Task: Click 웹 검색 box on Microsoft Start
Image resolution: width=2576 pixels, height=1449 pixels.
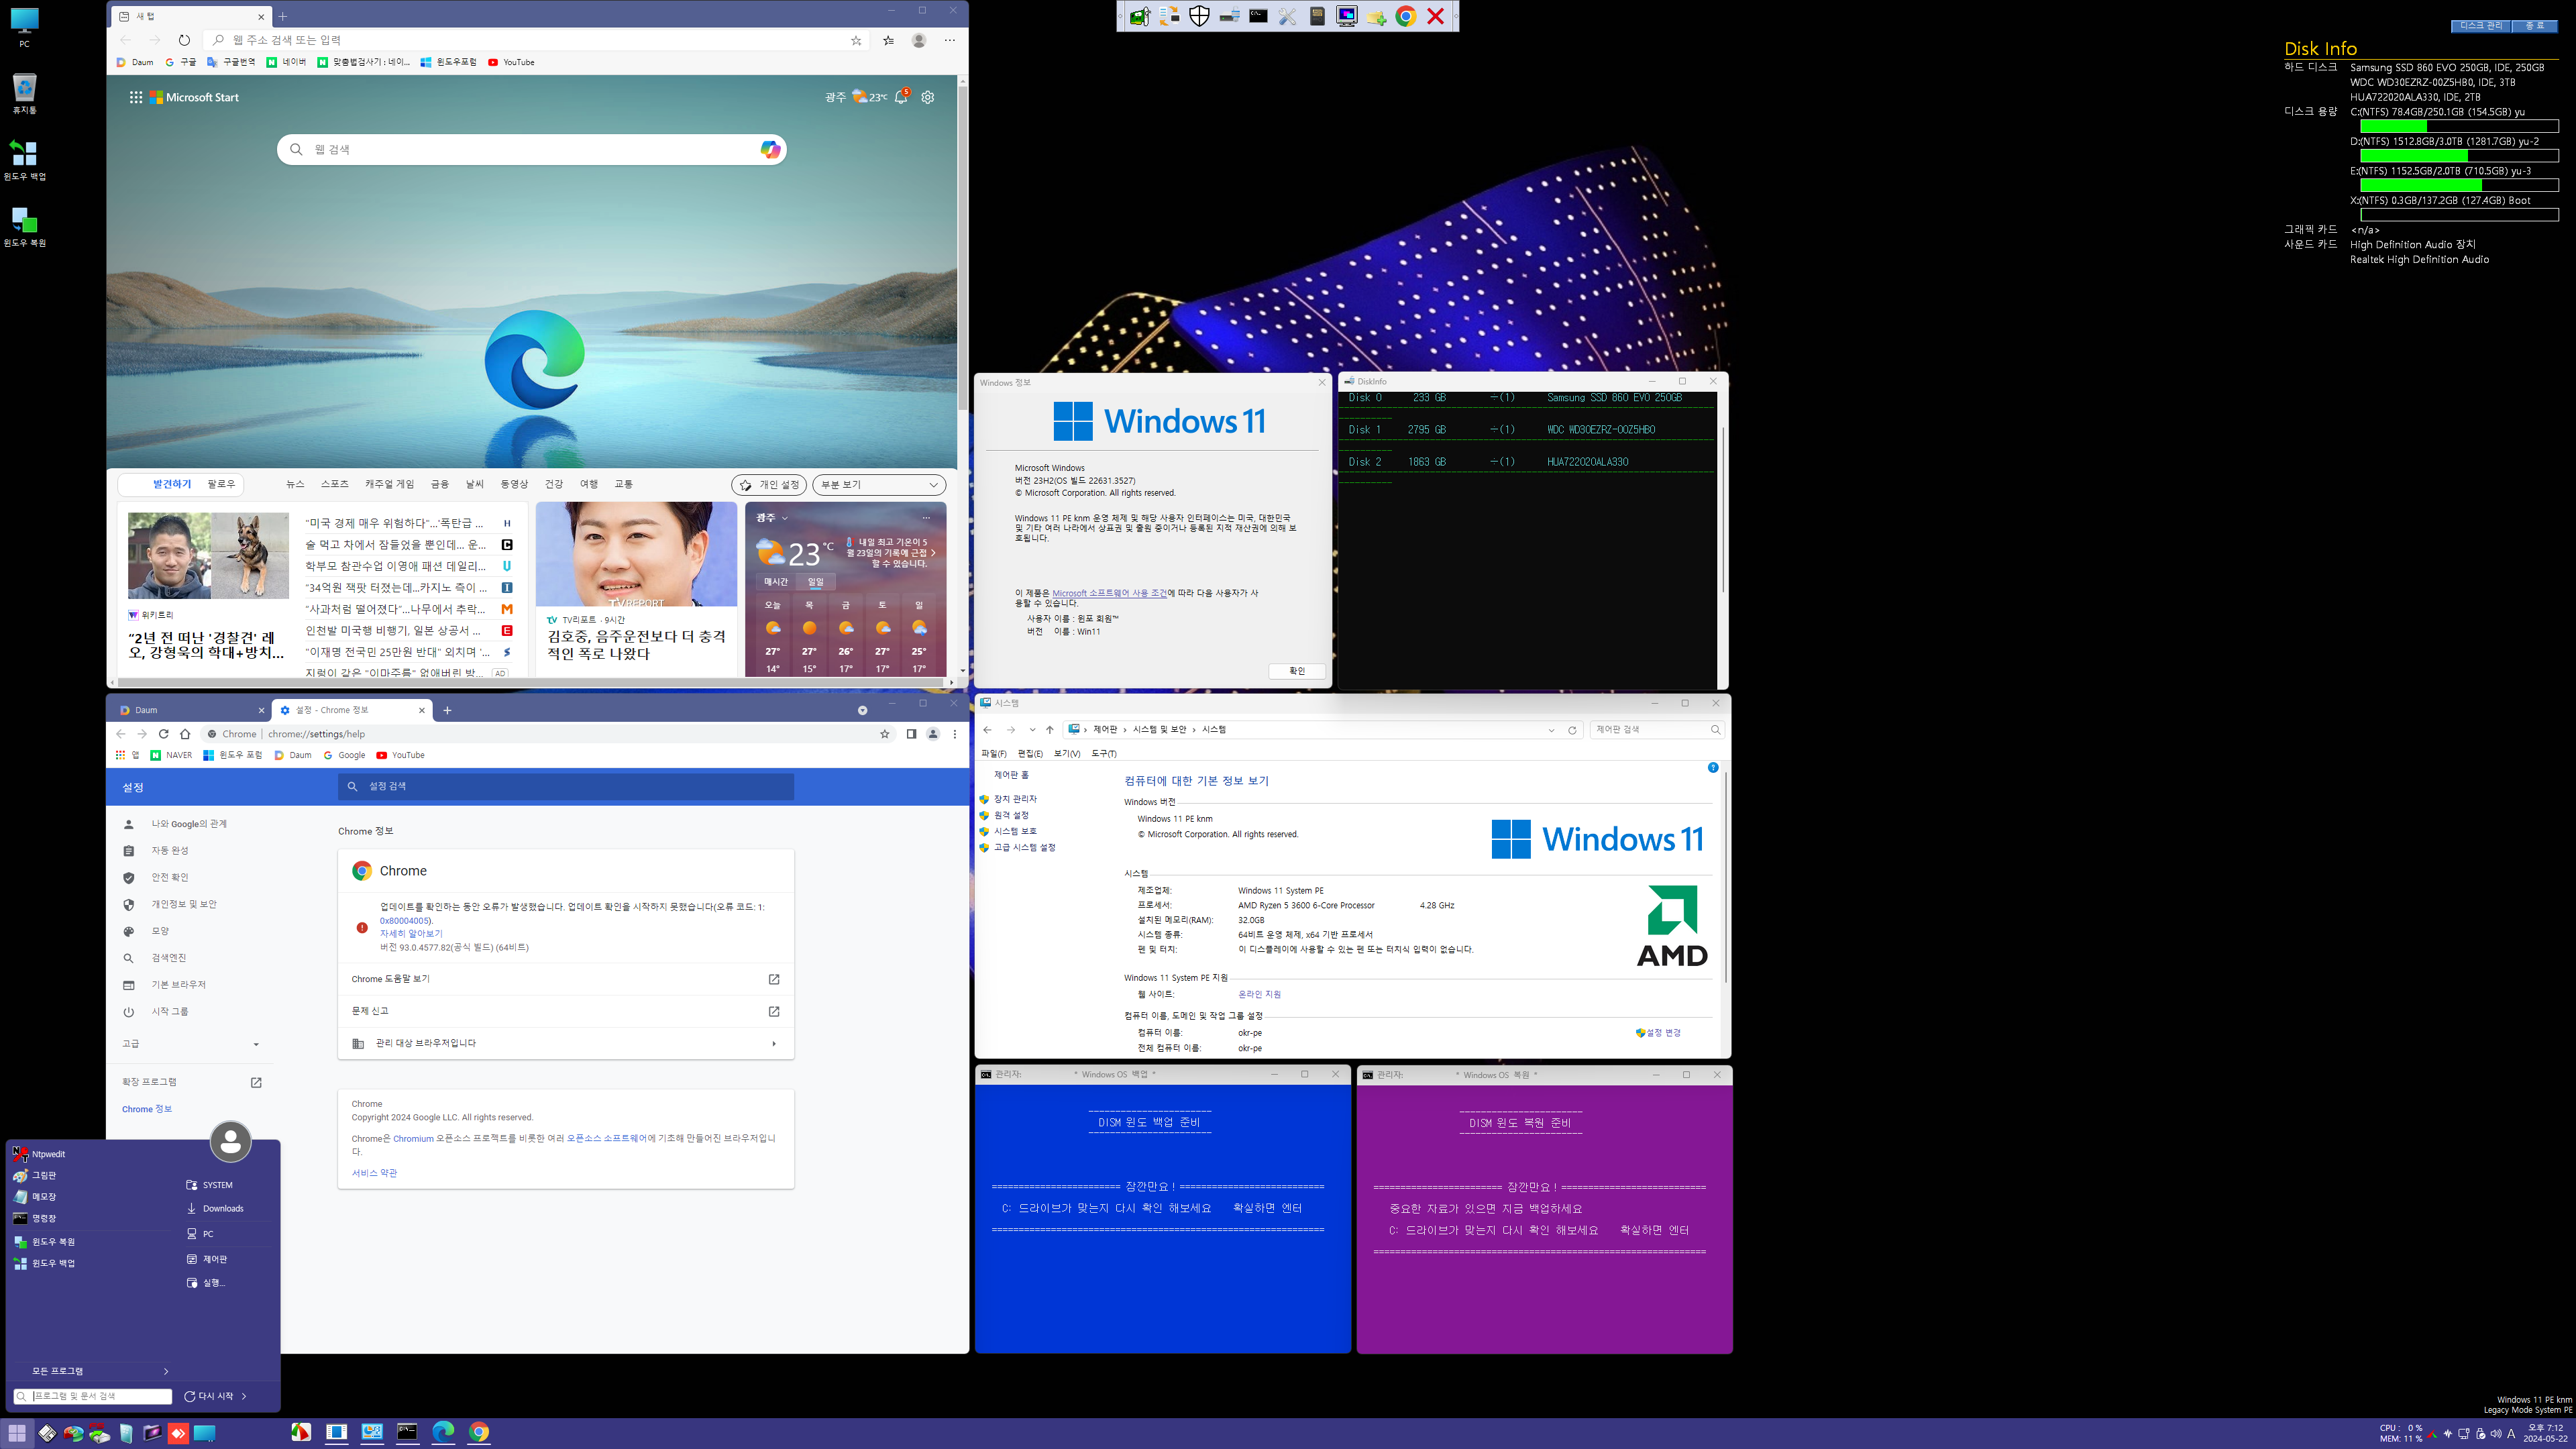Action: coord(531,149)
